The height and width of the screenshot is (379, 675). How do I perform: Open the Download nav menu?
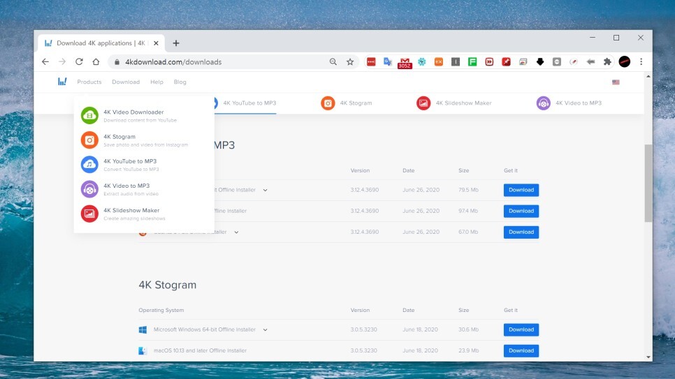point(126,82)
